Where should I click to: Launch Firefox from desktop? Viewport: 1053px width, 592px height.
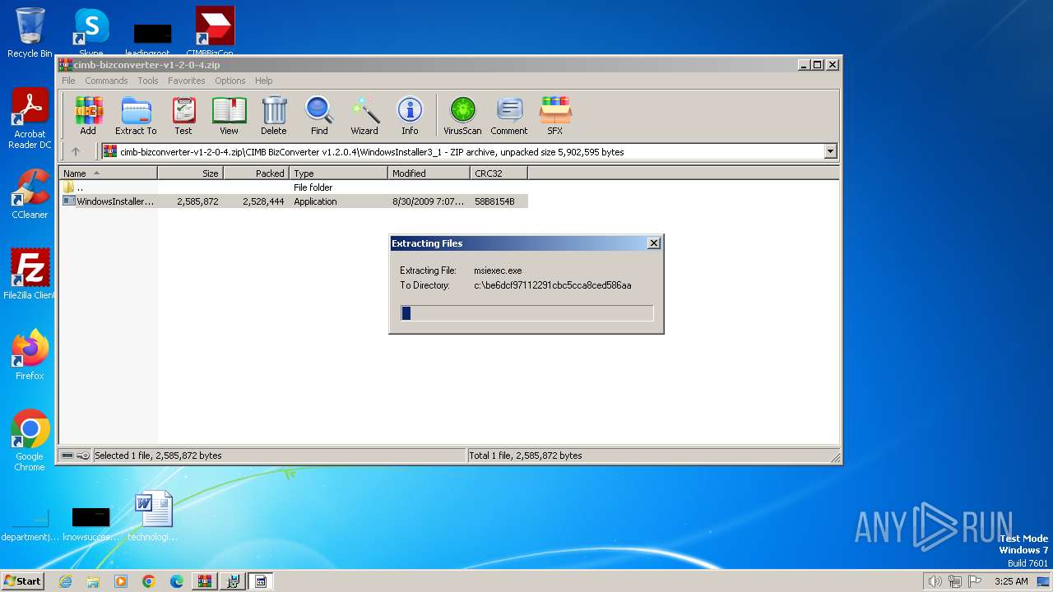30,354
